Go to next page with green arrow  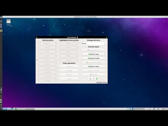tap(97, 79)
